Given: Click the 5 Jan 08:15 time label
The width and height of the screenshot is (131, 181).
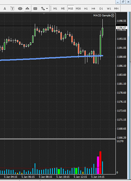Looking at the screenshot, I should (46, 177).
